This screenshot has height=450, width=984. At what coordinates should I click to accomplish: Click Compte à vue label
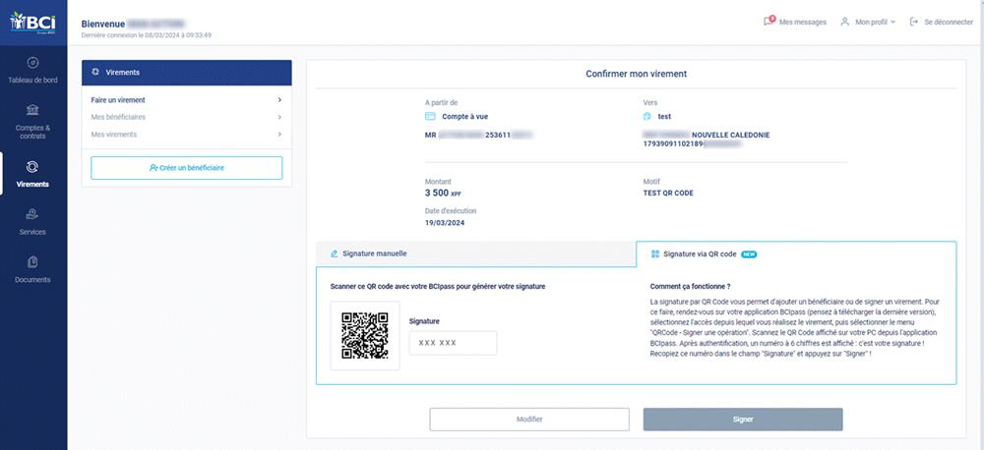tap(465, 117)
